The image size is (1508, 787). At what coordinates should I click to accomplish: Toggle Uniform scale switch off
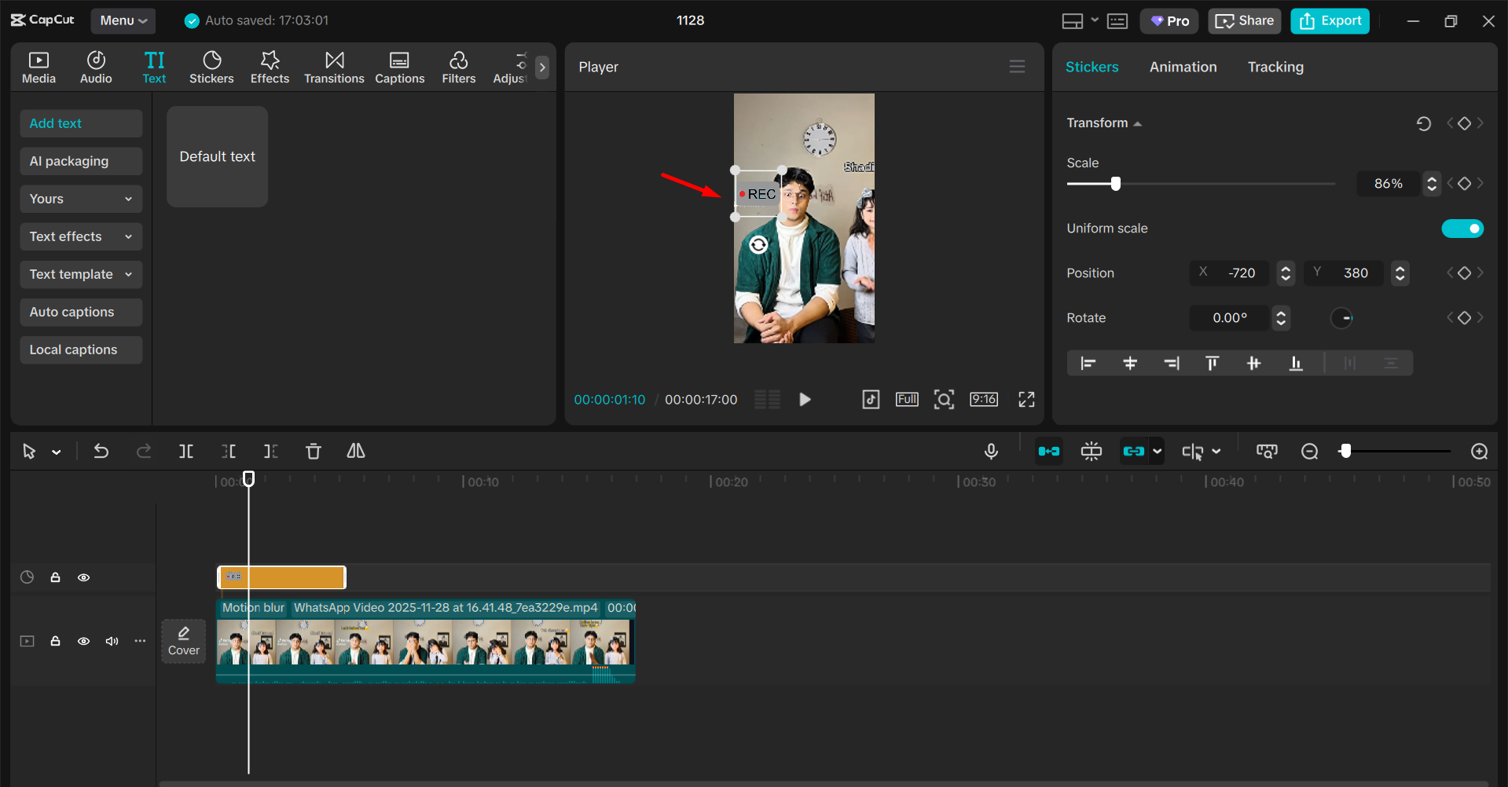point(1462,228)
